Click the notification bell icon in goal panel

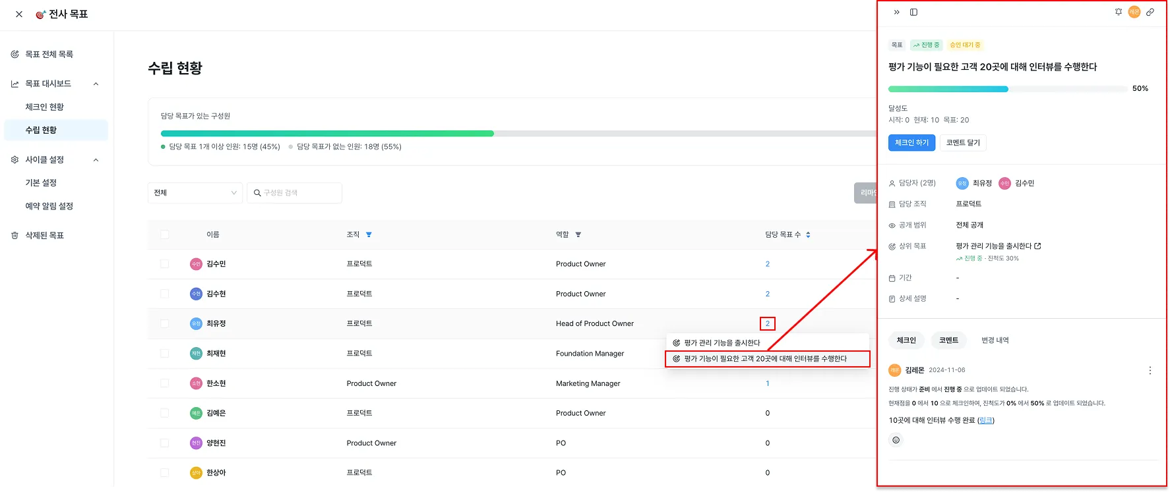click(1119, 12)
